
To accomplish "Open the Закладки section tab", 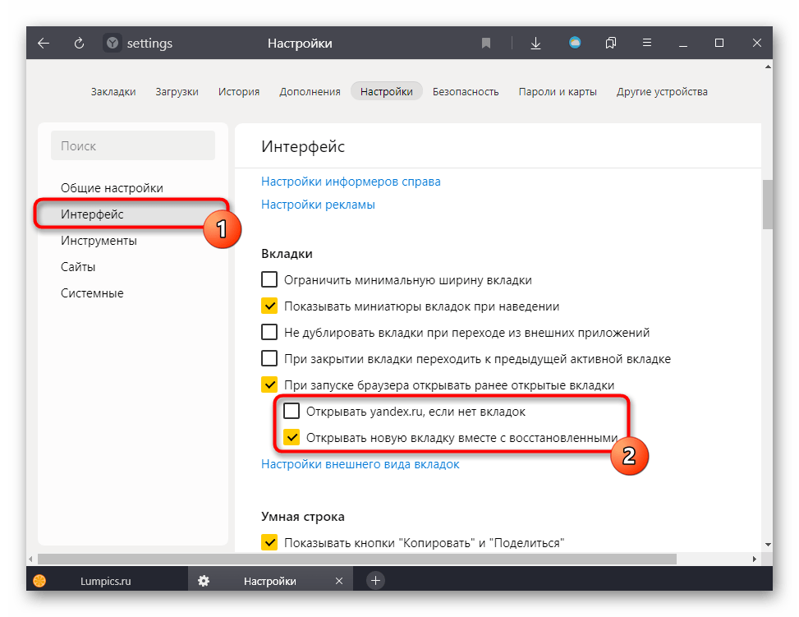I will tap(113, 92).
